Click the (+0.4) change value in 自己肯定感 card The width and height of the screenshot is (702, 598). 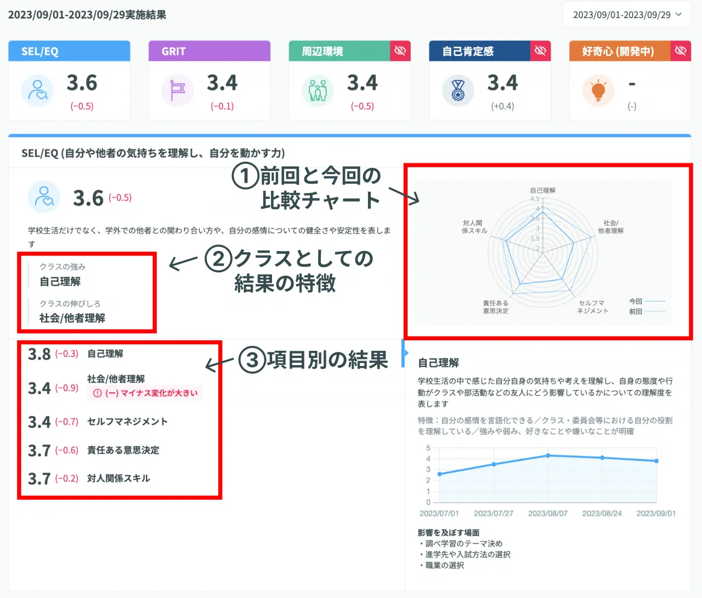502,106
